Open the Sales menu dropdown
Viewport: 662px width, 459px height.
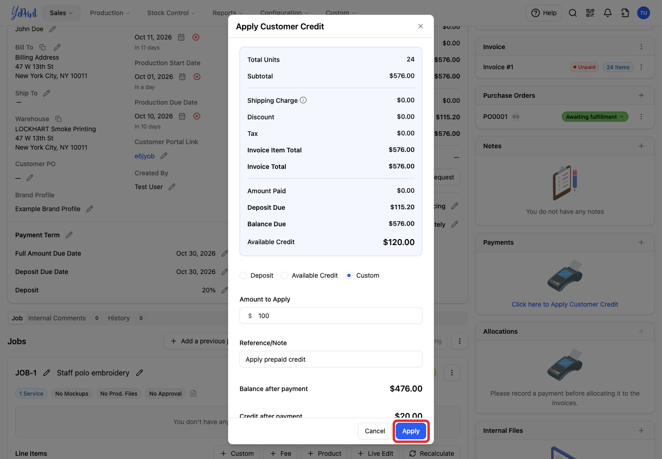point(61,13)
